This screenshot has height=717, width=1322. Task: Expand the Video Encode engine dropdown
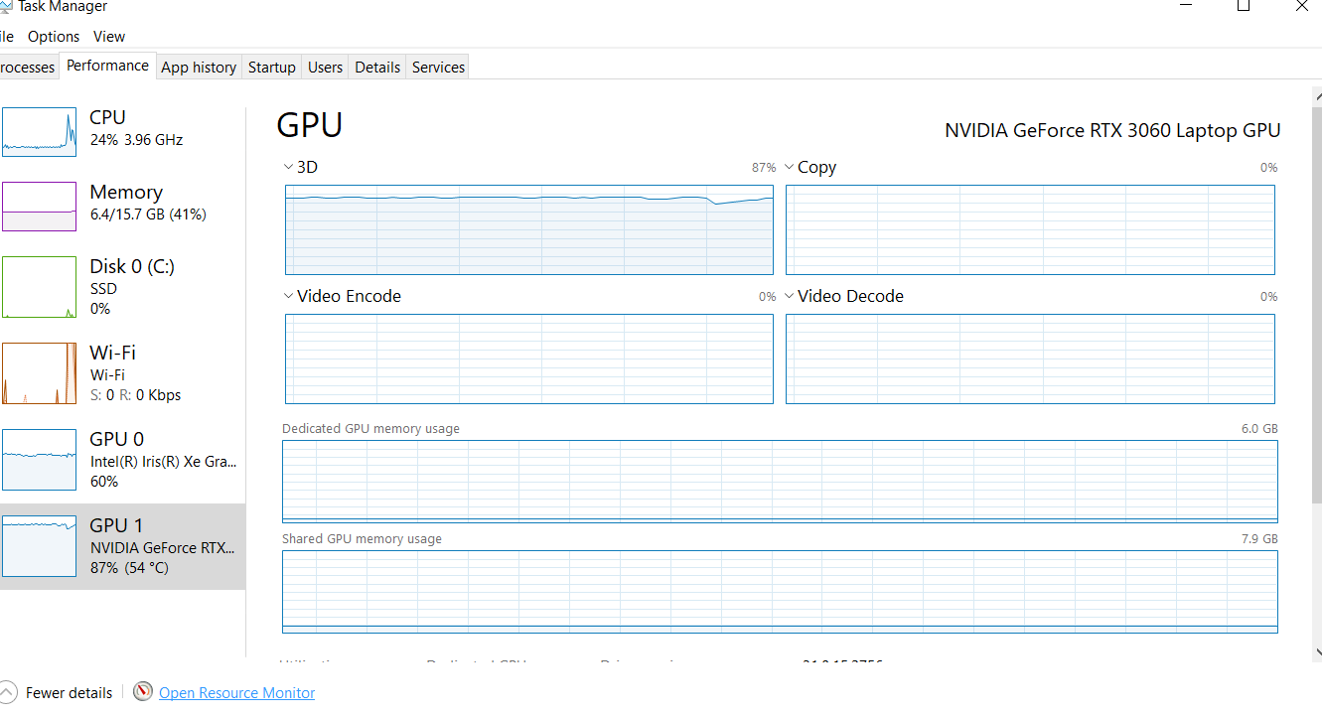(x=288, y=296)
